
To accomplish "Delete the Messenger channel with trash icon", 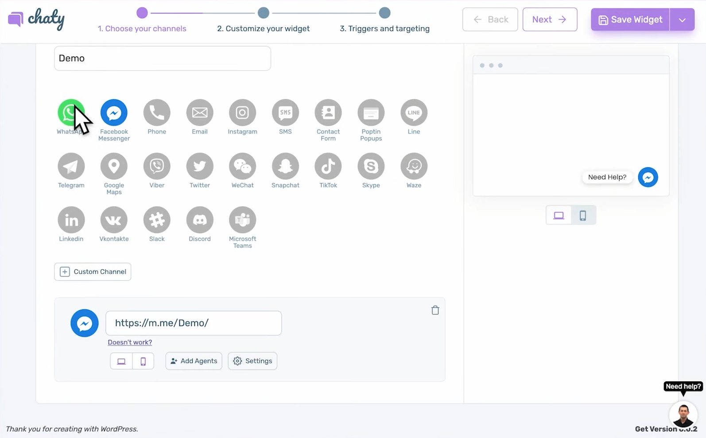I will coord(435,311).
